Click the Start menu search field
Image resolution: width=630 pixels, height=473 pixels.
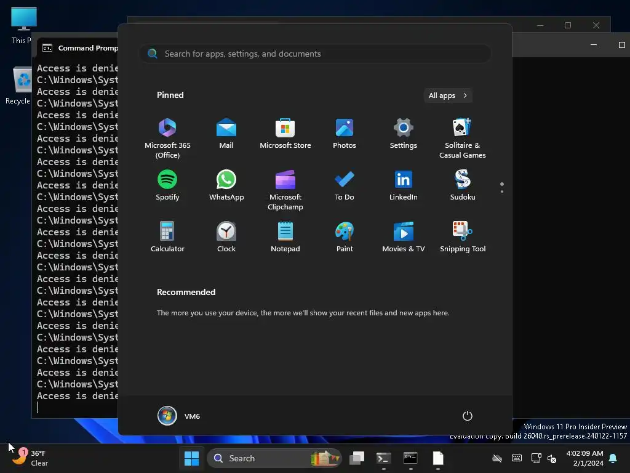(315, 54)
